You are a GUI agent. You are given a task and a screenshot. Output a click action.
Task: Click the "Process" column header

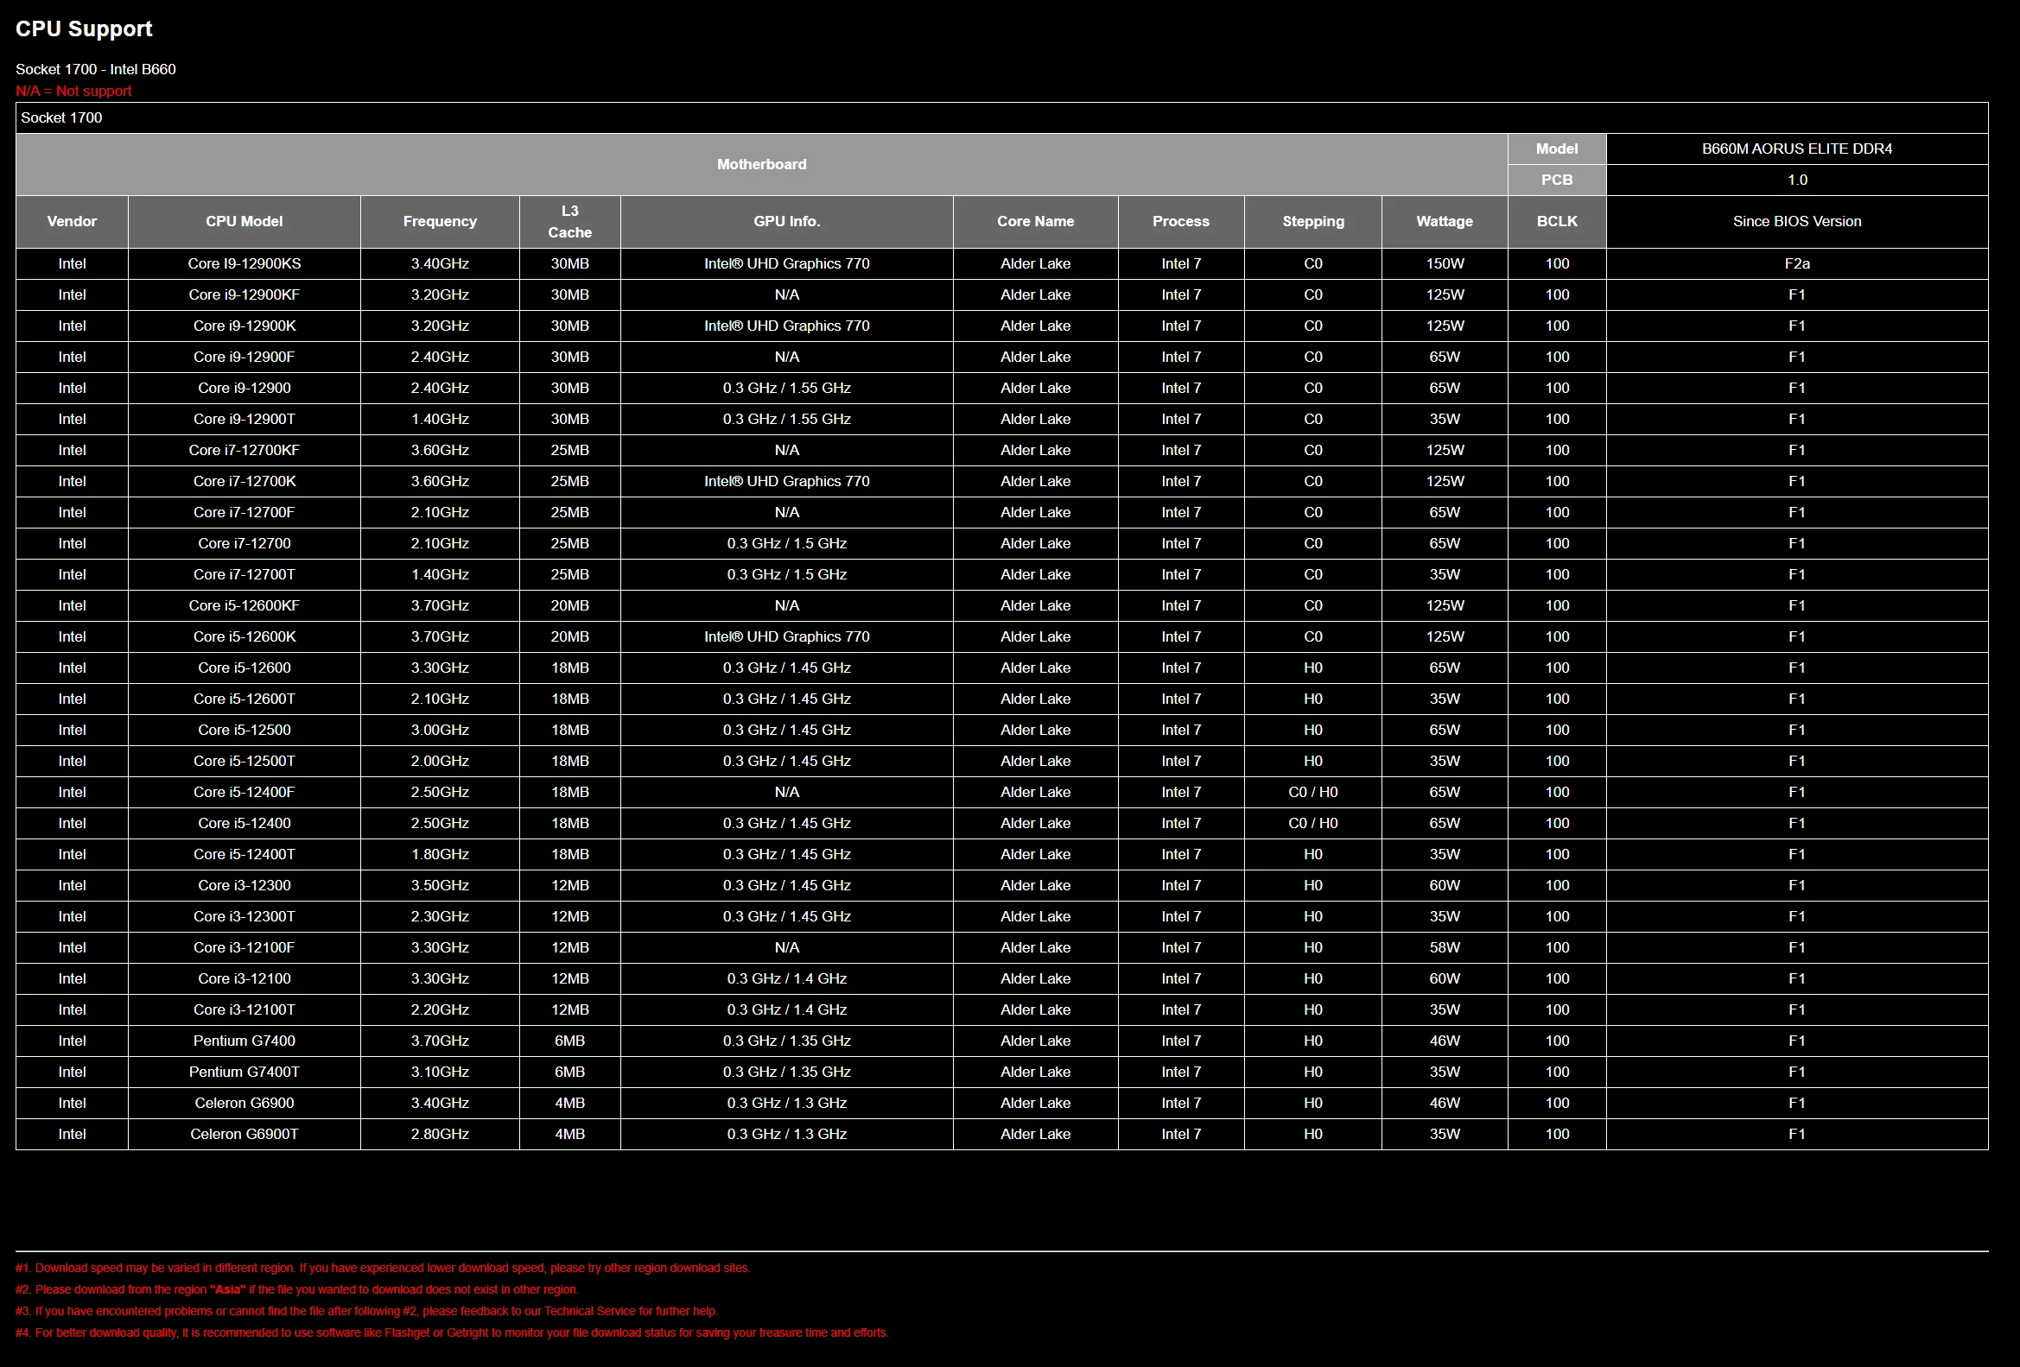click(x=1181, y=221)
